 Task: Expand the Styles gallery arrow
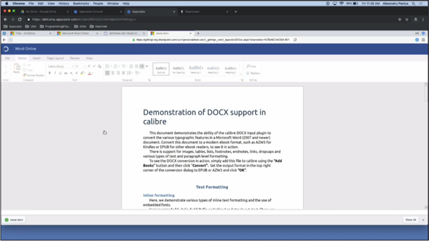(241, 73)
